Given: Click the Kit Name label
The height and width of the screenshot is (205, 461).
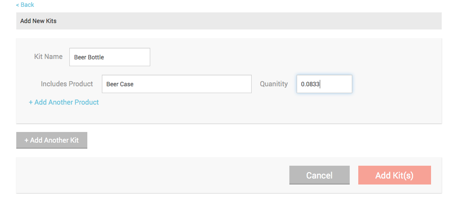Looking at the screenshot, I should coord(48,57).
